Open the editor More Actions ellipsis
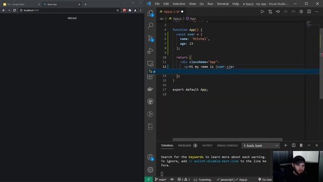This screenshot has height=182, width=323. click(x=317, y=12)
